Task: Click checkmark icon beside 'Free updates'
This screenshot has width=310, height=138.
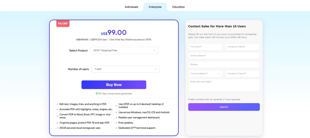Action: [x=116, y=123]
